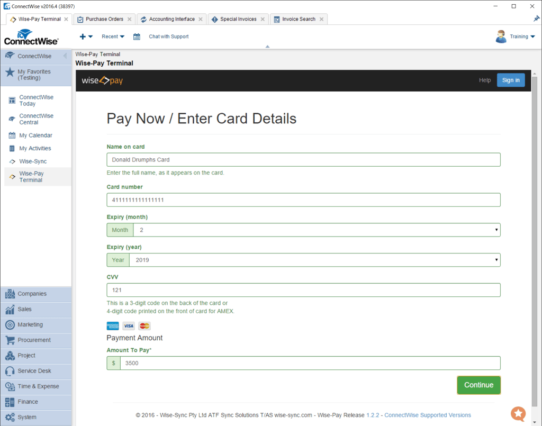Screen dimensions: 542x426
Task: Close the Special Invoices tab
Action: point(263,20)
